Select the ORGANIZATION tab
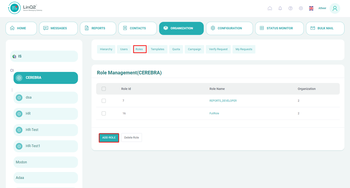Viewport: 350px width, 188px height. pos(181,28)
